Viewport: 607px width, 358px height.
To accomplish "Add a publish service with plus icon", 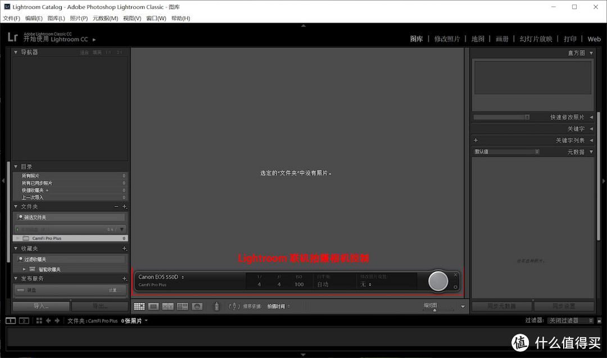I will tap(125, 279).
